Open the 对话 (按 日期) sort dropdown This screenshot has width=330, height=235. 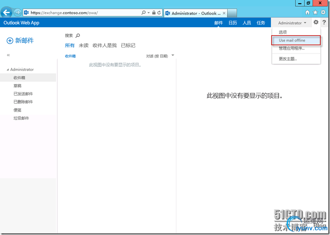[160, 56]
